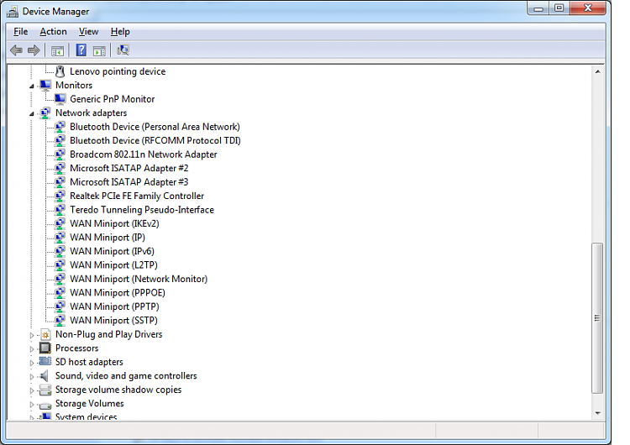Screen dimensions: 630x445
Task: Click icon beside Teredo Tunneling Pseudo-Interface
Action: coord(60,210)
